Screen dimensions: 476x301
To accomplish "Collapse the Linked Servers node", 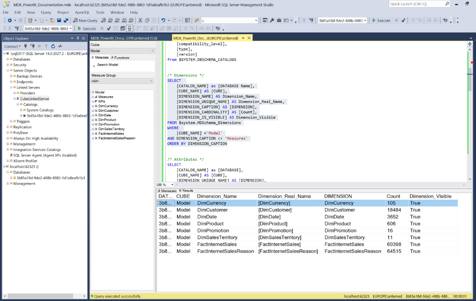I will click(x=11, y=87).
